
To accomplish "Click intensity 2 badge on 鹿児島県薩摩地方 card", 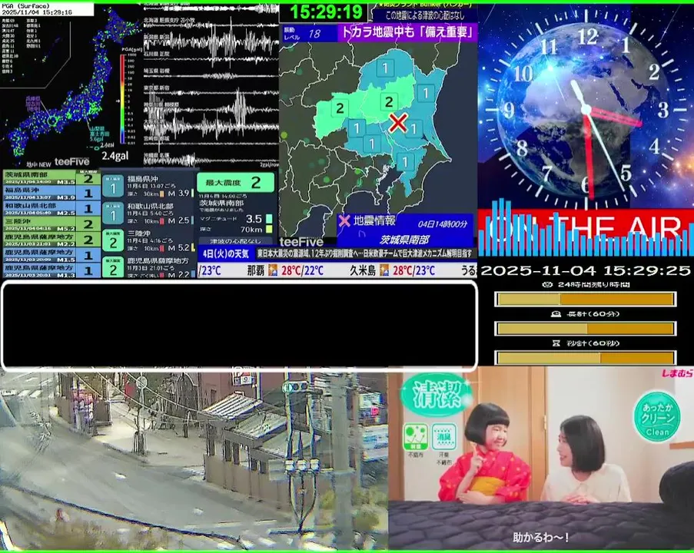I will (113, 267).
